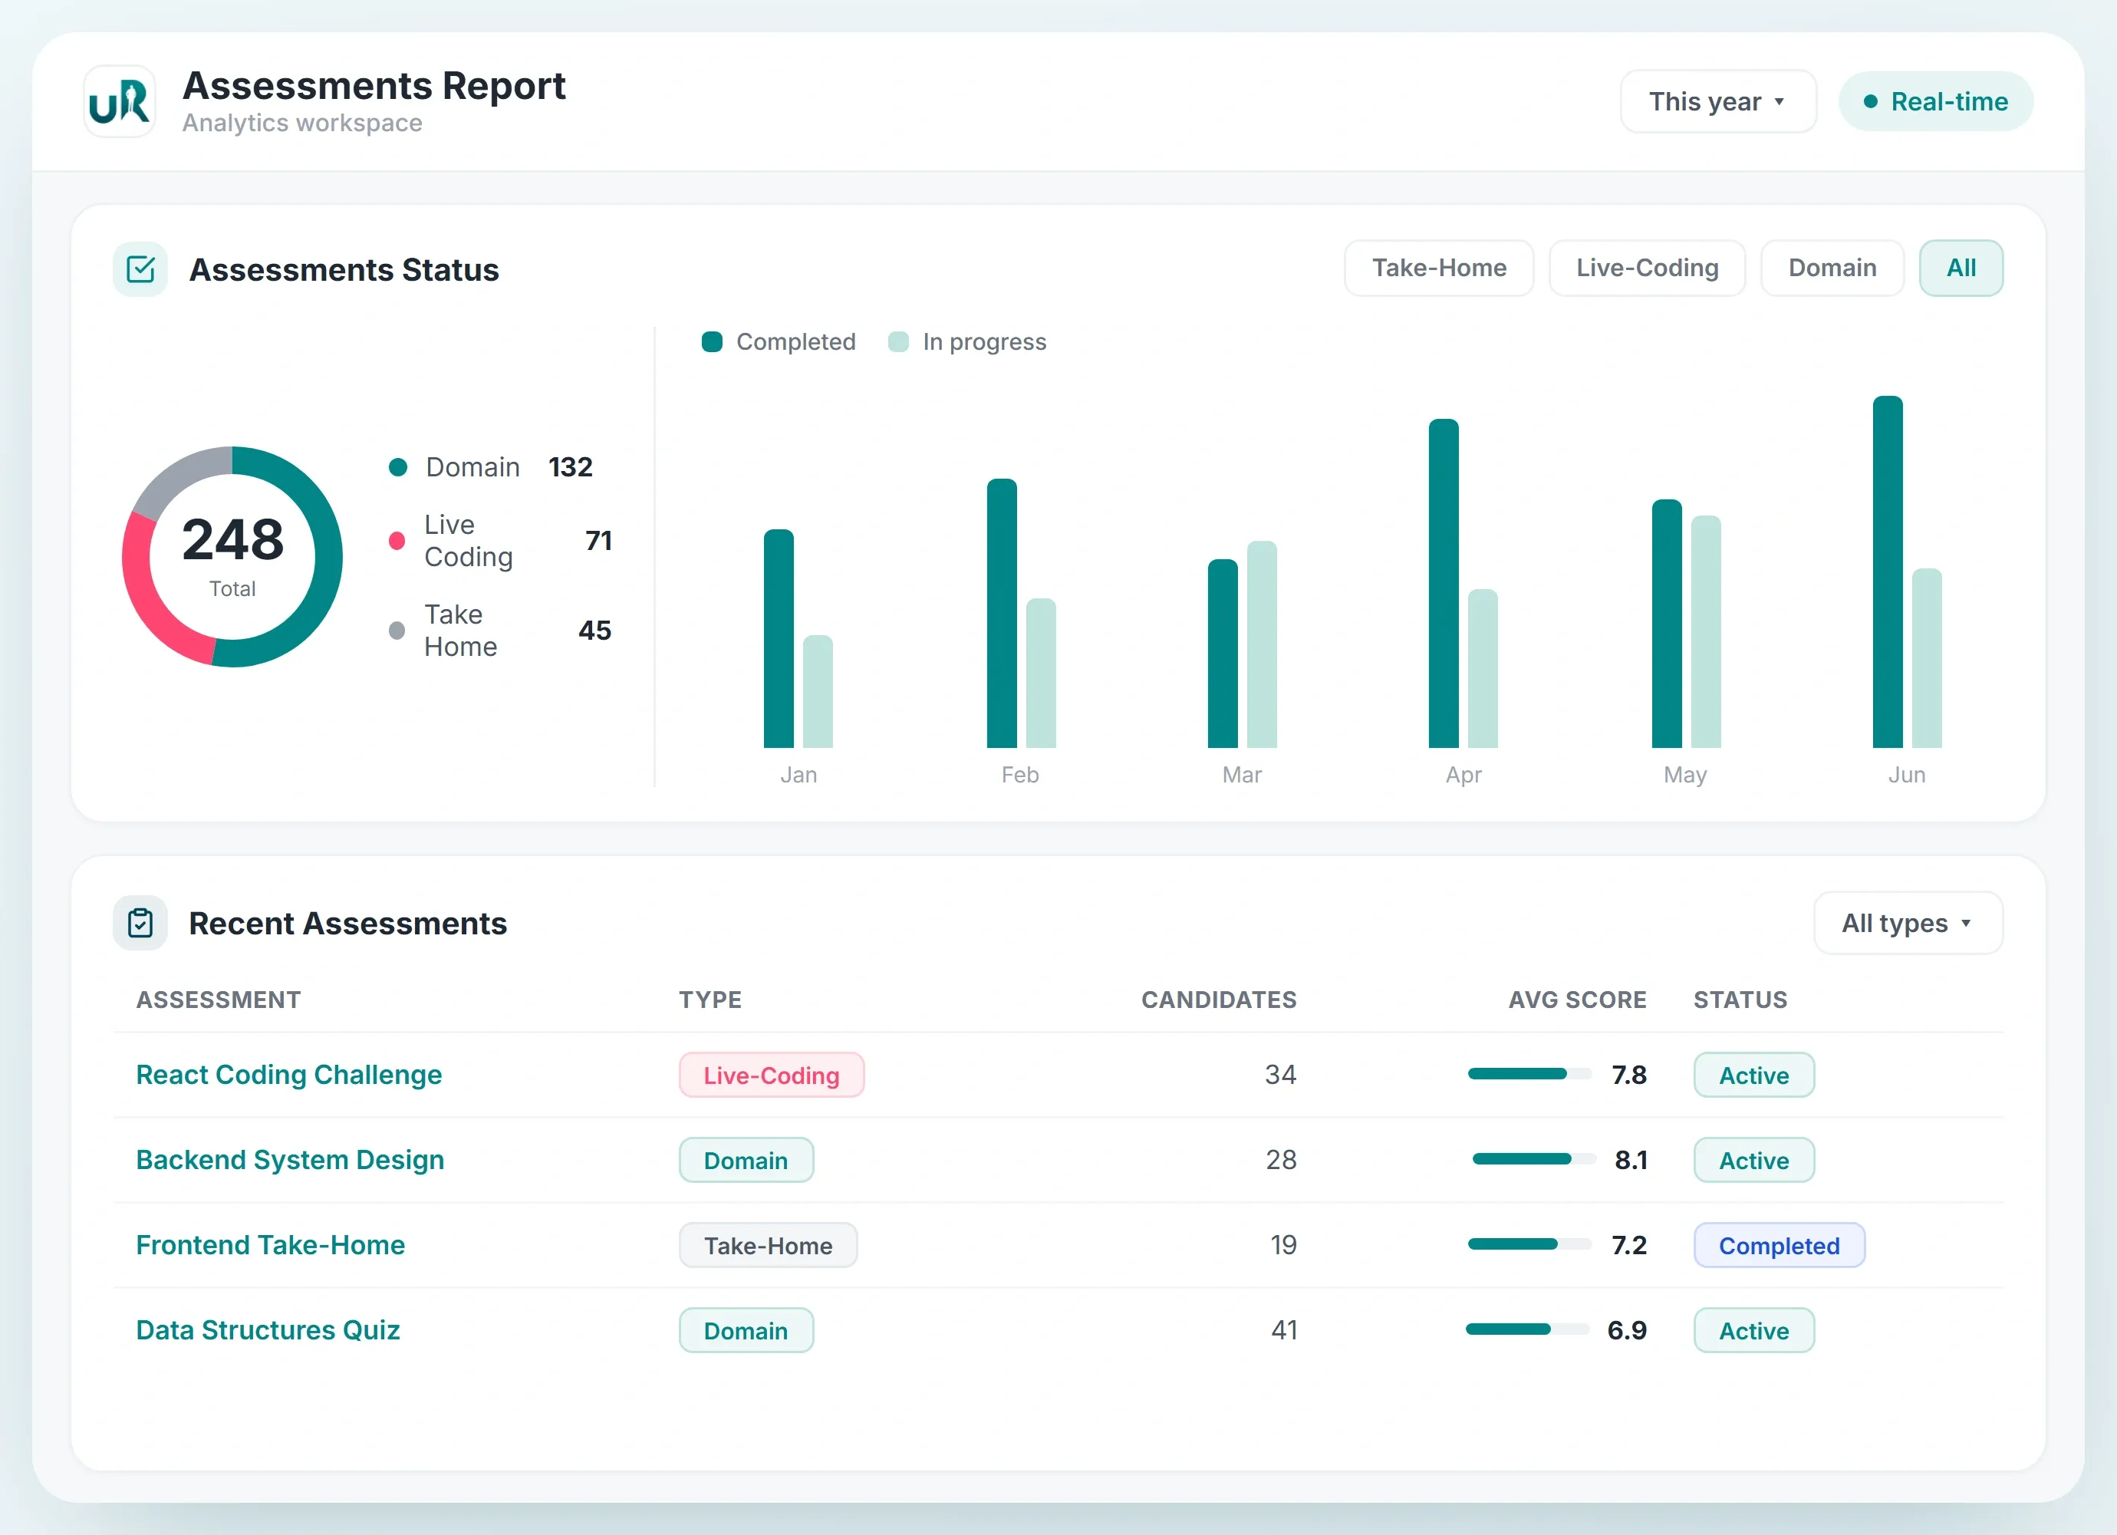This screenshot has height=1535, width=2117.
Task: Click the Live-Coding type badge
Action: point(771,1075)
